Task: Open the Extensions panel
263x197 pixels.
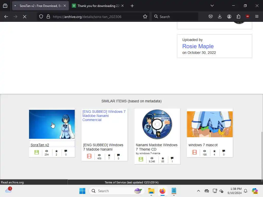Action: click(x=238, y=16)
